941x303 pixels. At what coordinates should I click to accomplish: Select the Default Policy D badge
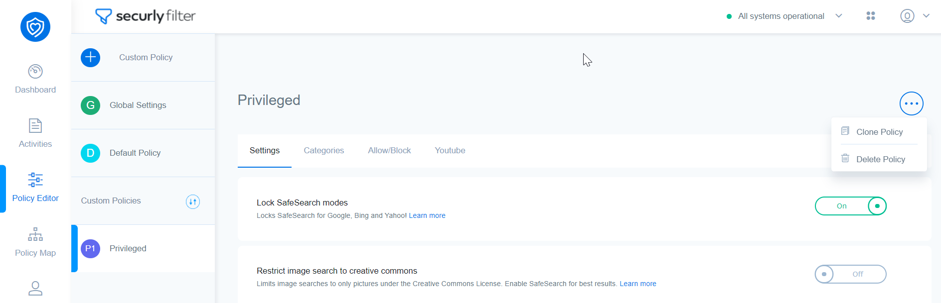click(90, 153)
